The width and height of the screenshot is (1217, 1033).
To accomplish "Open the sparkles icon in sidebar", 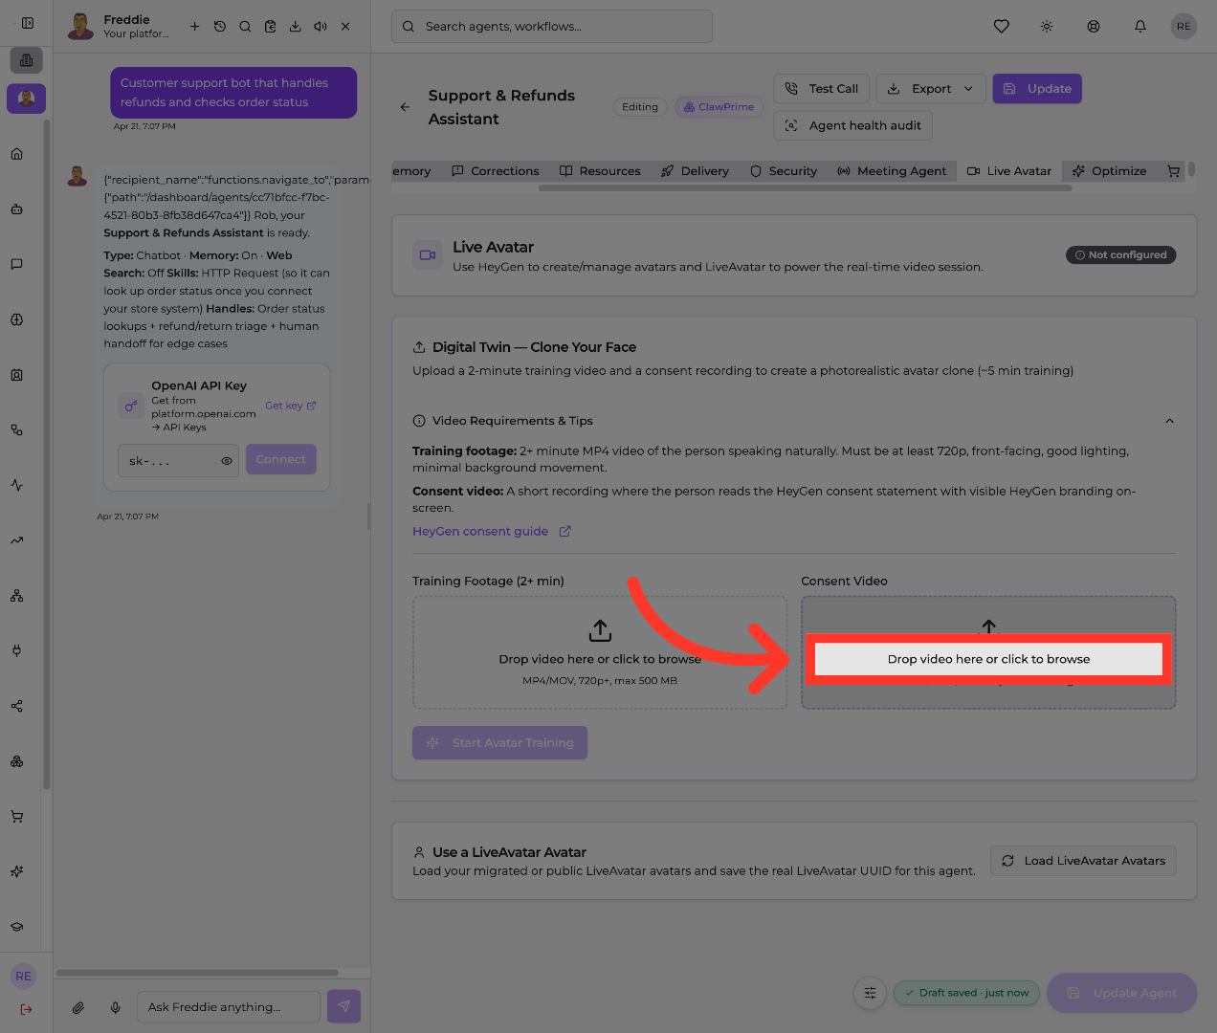I will 16,871.
